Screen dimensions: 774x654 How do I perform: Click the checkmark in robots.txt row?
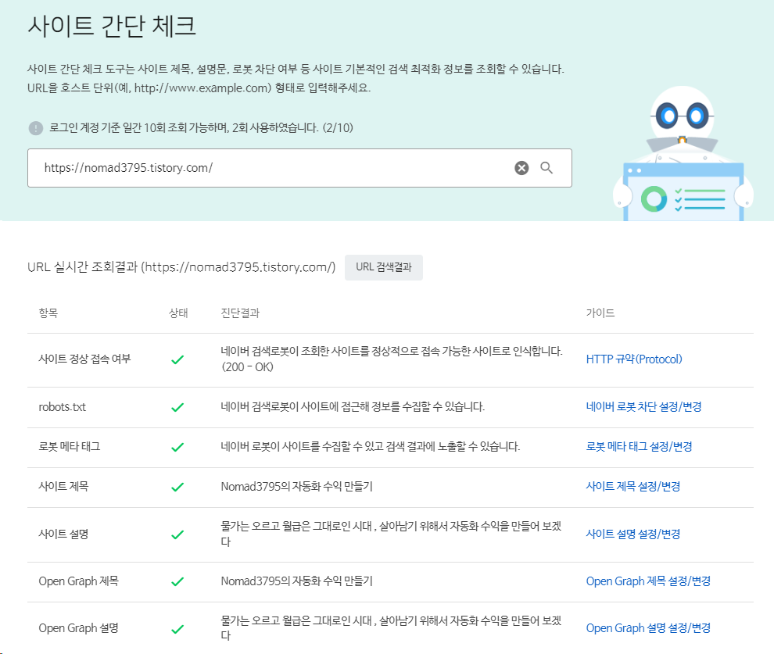pos(177,407)
